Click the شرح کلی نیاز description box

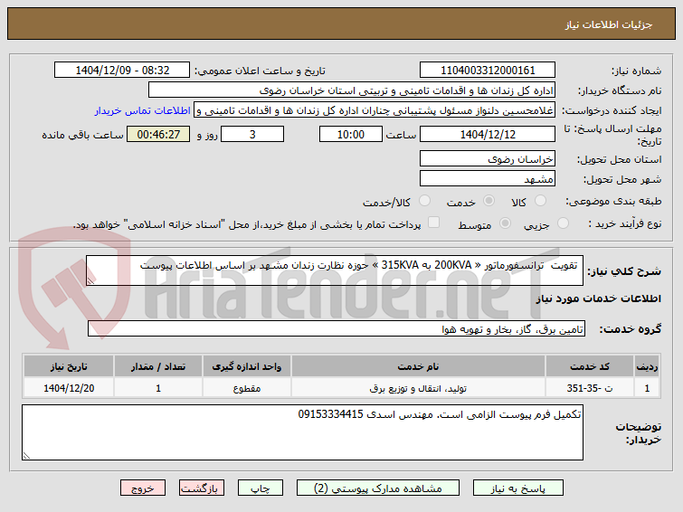335,270
